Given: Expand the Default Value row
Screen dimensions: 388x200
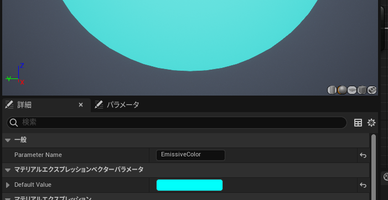Looking at the screenshot, I should click(8, 185).
